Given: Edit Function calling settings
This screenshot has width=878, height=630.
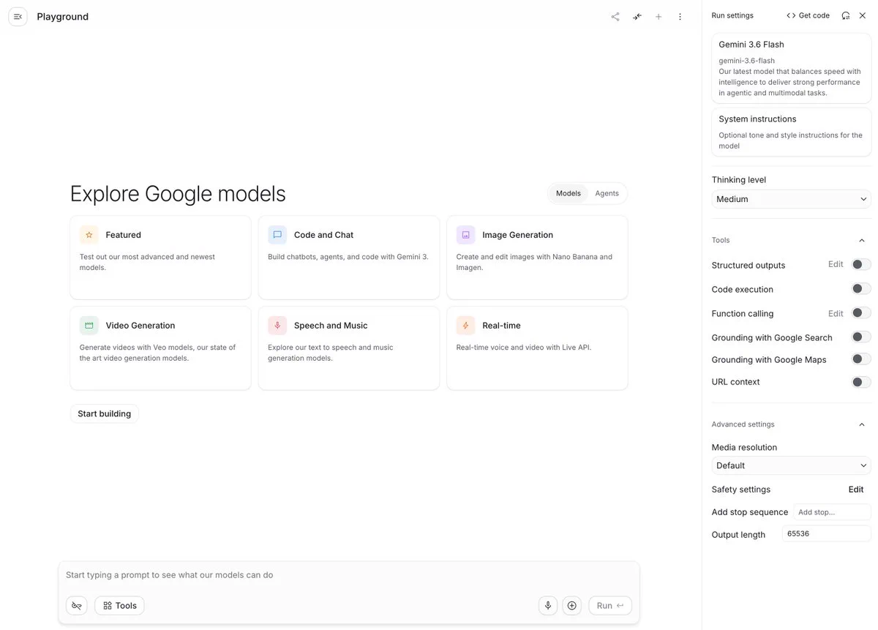Looking at the screenshot, I should point(836,313).
